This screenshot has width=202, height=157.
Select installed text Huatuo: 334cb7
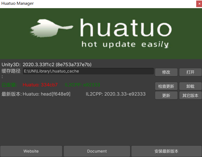(x=40, y=85)
